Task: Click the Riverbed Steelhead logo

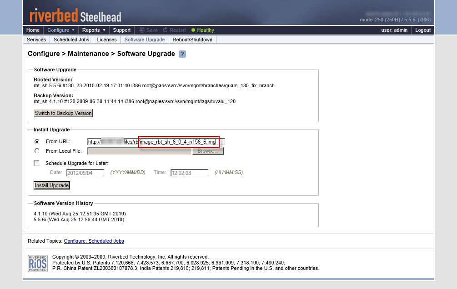Action: tap(75, 16)
